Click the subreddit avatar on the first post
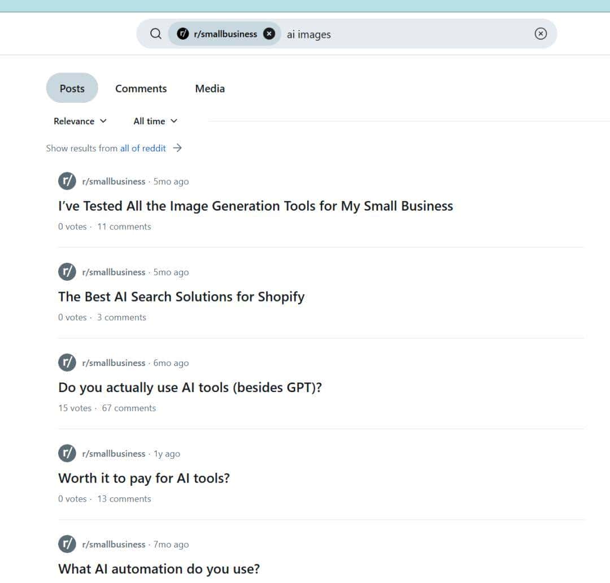Viewport: 610px width, 583px height. click(x=67, y=181)
